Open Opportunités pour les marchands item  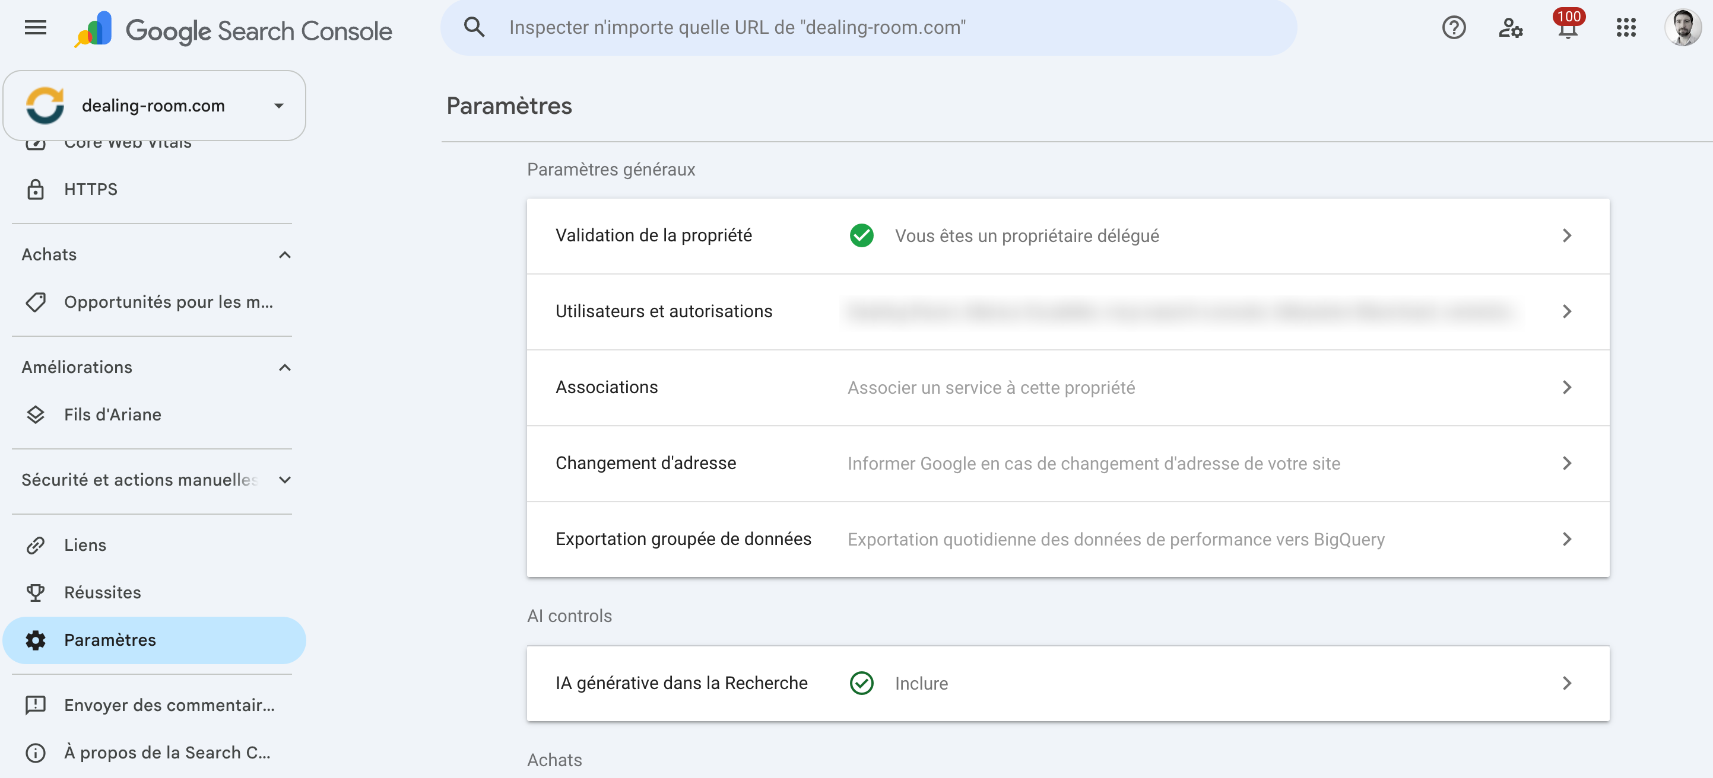click(x=154, y=302)
